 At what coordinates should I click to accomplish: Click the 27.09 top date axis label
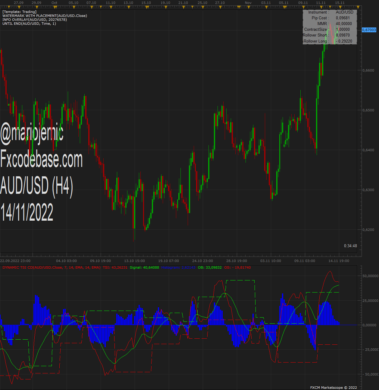click(x=19, y=3)
